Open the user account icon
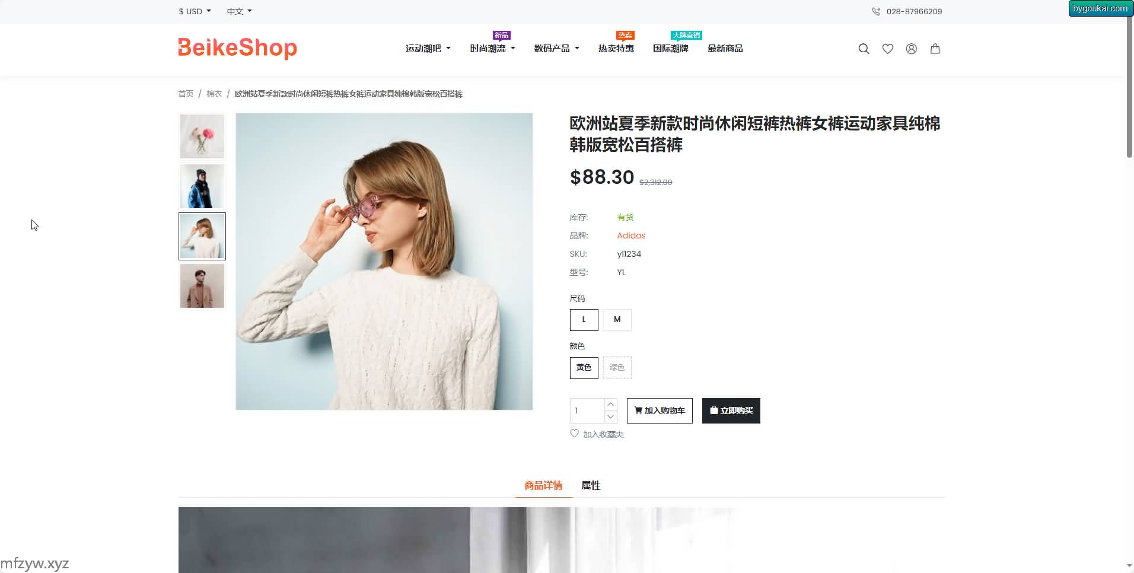The height and width of the screenshot is (573, 1134). point(911,49)
